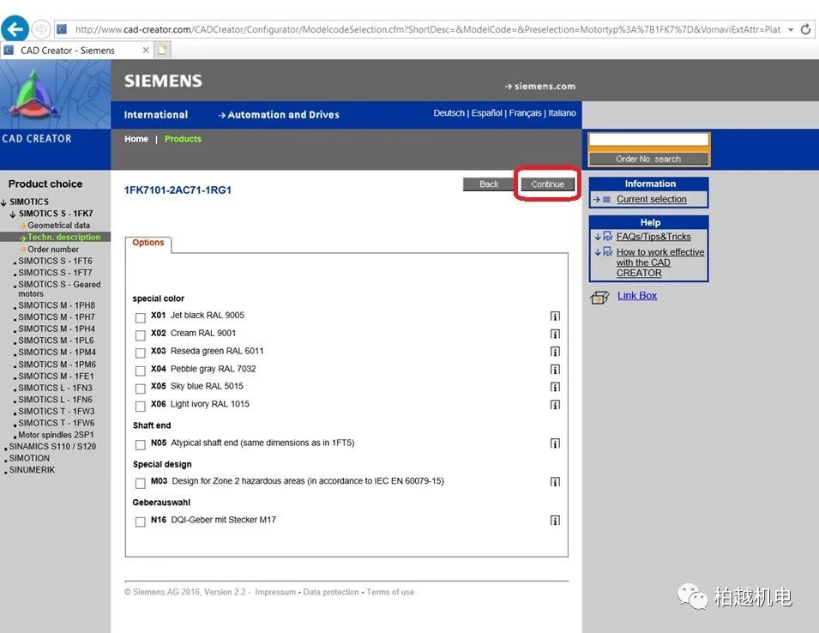Click the Order No. search button
This screenshot has width=819, height=633.
648,159
